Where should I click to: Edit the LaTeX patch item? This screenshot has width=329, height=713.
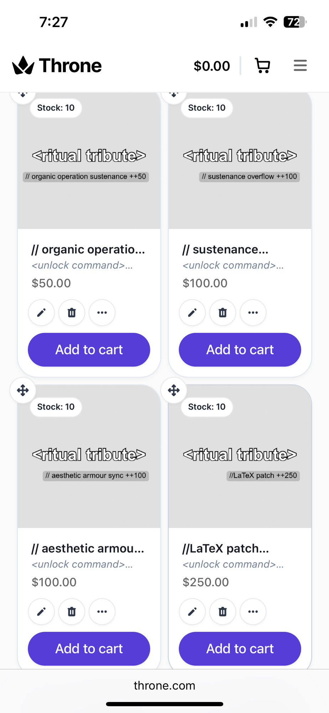[x=192, y=612]
